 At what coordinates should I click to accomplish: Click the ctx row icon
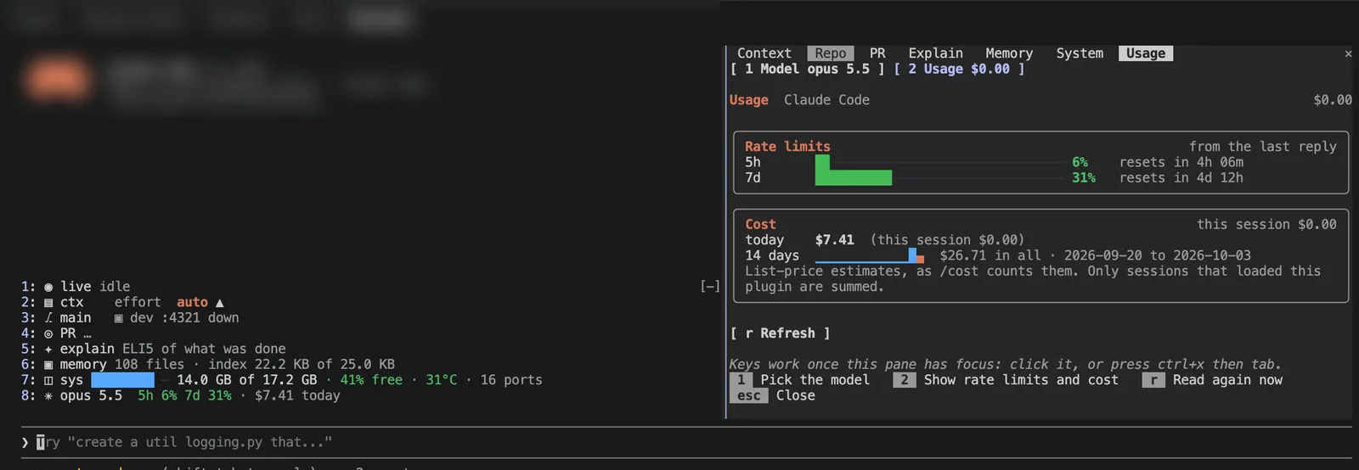[48, 303]
